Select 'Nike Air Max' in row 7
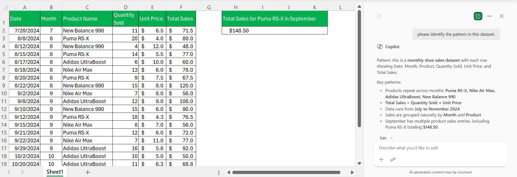Viewport: 517px width, 177px height. (87, 70)
